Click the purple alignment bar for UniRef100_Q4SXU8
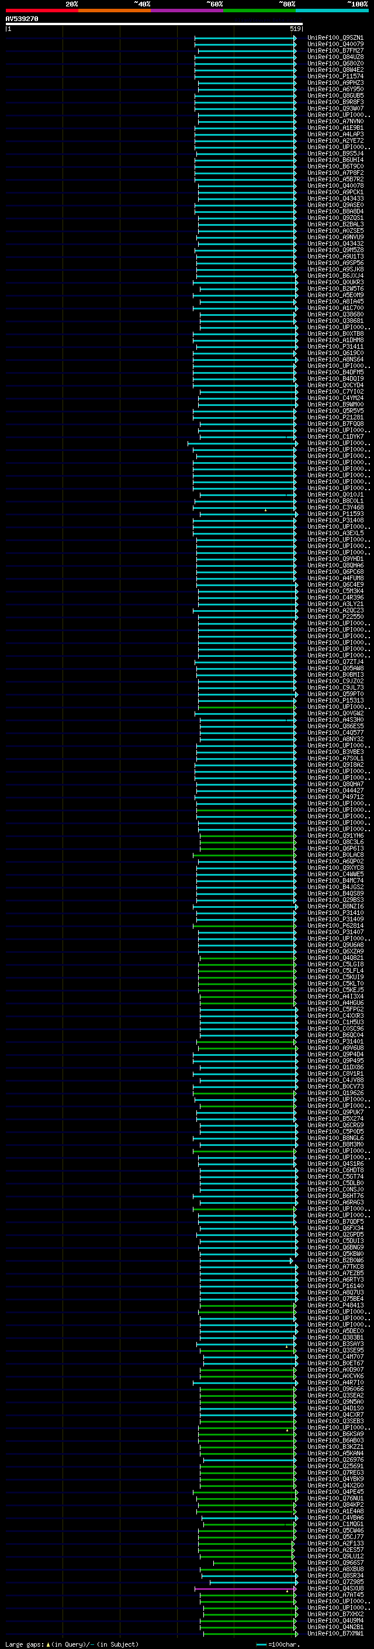 pos(245,1589)
